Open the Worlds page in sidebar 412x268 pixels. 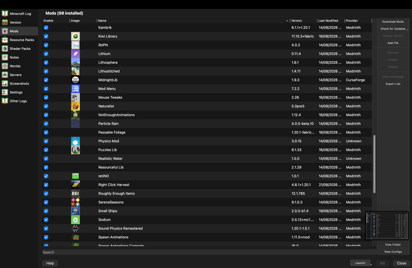click(19, 66)
